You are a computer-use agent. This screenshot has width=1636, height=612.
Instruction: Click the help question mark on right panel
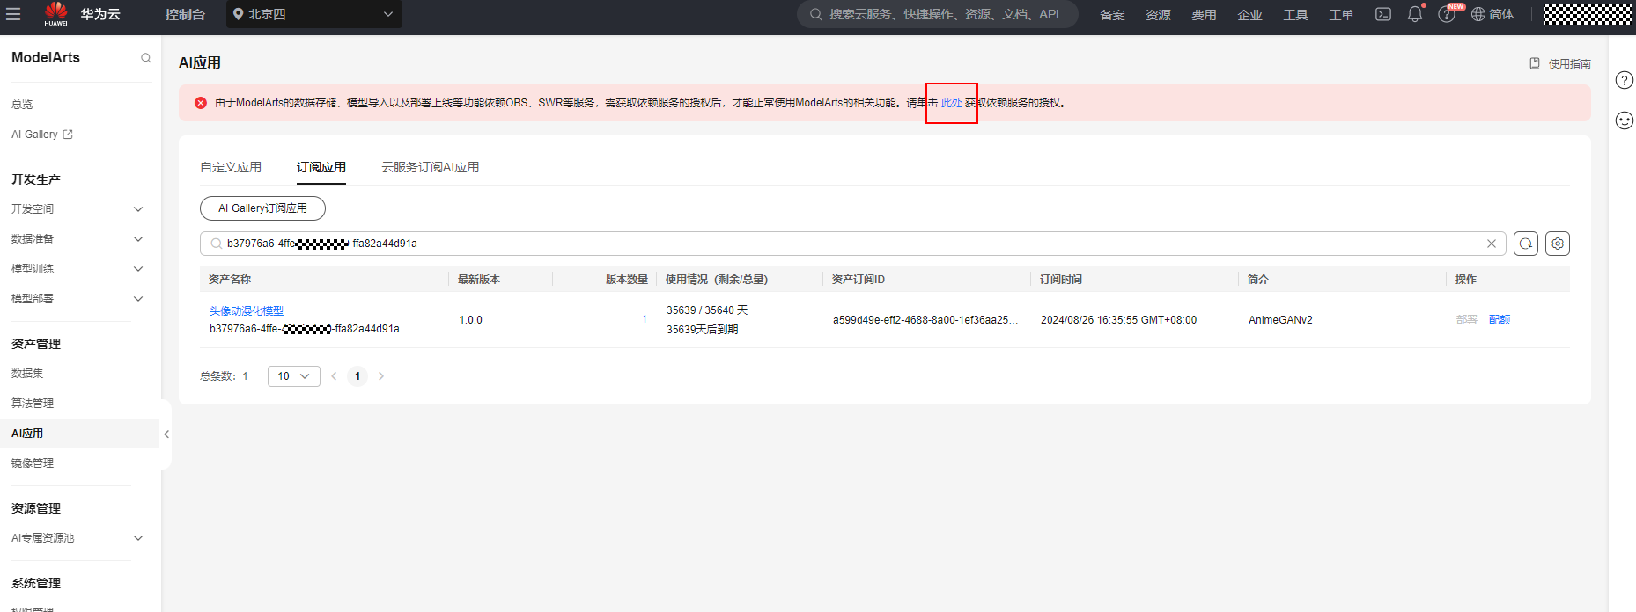pos(1625,80)
